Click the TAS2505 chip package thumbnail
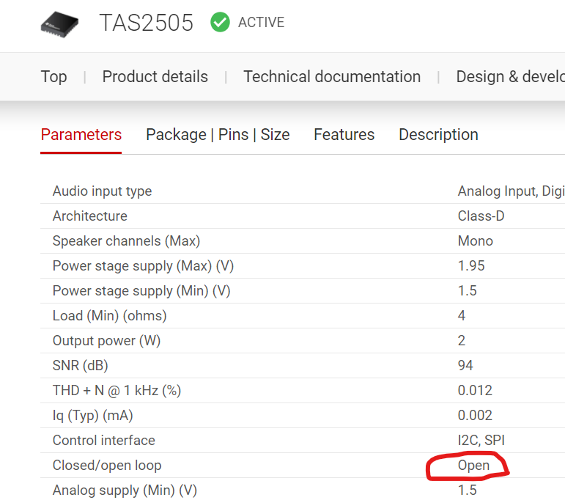Image resolution: width=565 pixels, height=500 pixels. [x=59, y=24]
